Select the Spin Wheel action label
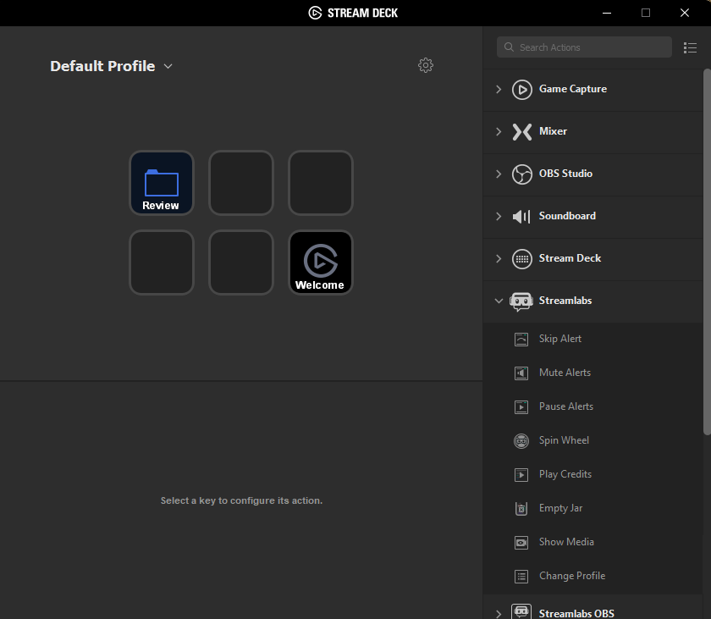Screen dimensions: 711x619 [564, 440]
